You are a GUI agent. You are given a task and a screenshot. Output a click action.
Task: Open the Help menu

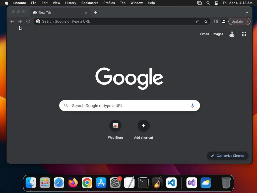click(151, 3)
